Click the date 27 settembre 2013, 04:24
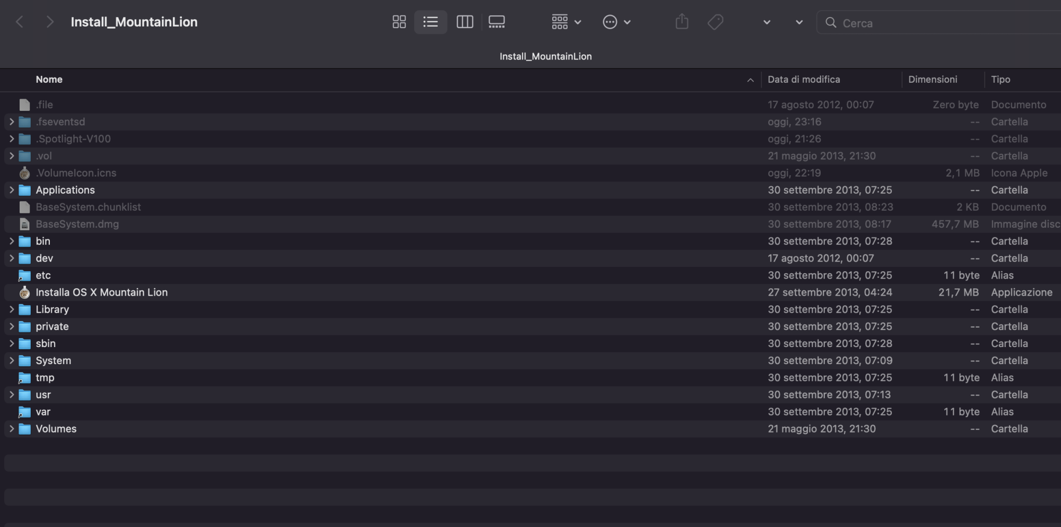 click(830, 292)
